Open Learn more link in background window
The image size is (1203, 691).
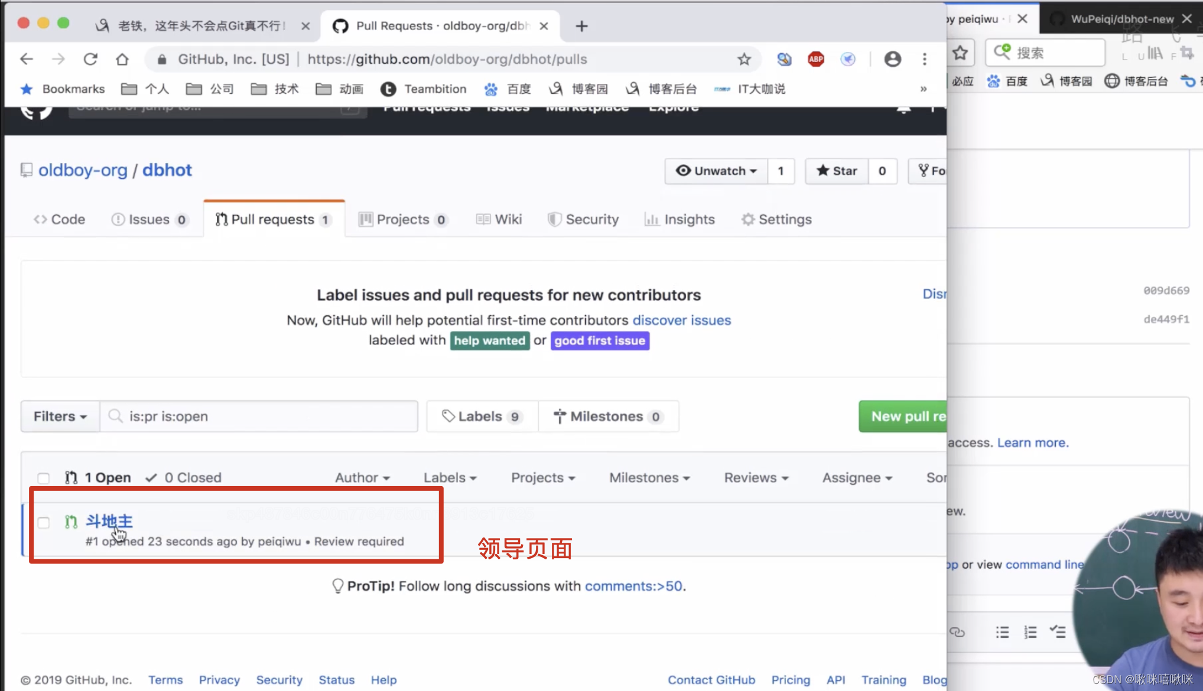(x=1032, y=443)
